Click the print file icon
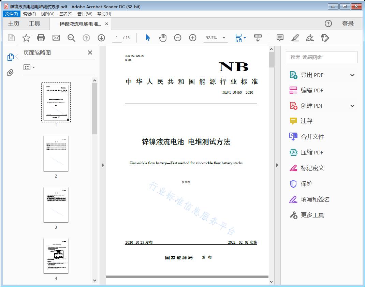This screenshot has height=287, width=365. point(41,38)
